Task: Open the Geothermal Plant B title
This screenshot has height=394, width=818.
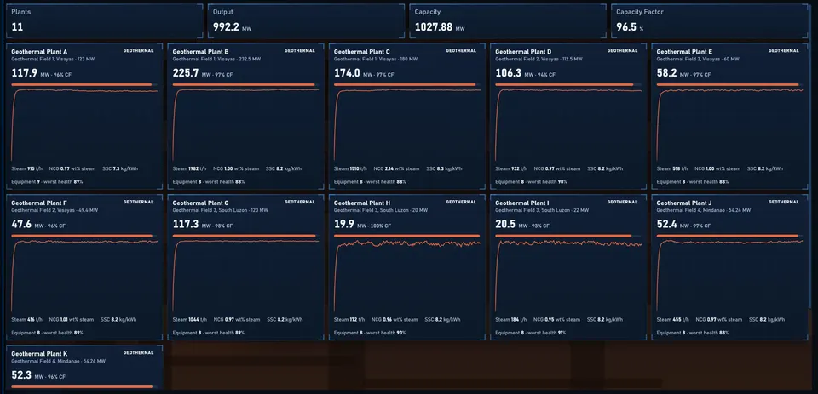Action: pyautogui.click(x=200, y=52)
